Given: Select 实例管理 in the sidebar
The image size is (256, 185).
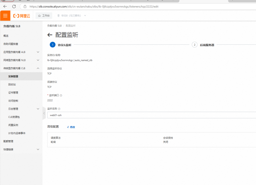Looking at the screenshot, I should coord(13,76).
